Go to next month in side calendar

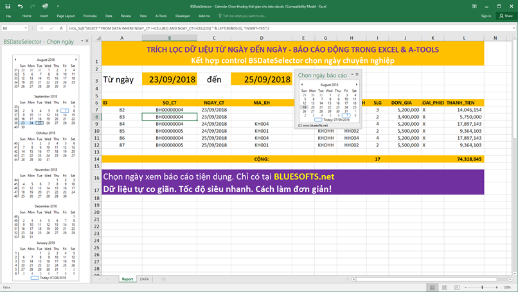click(x=76, y=60)
